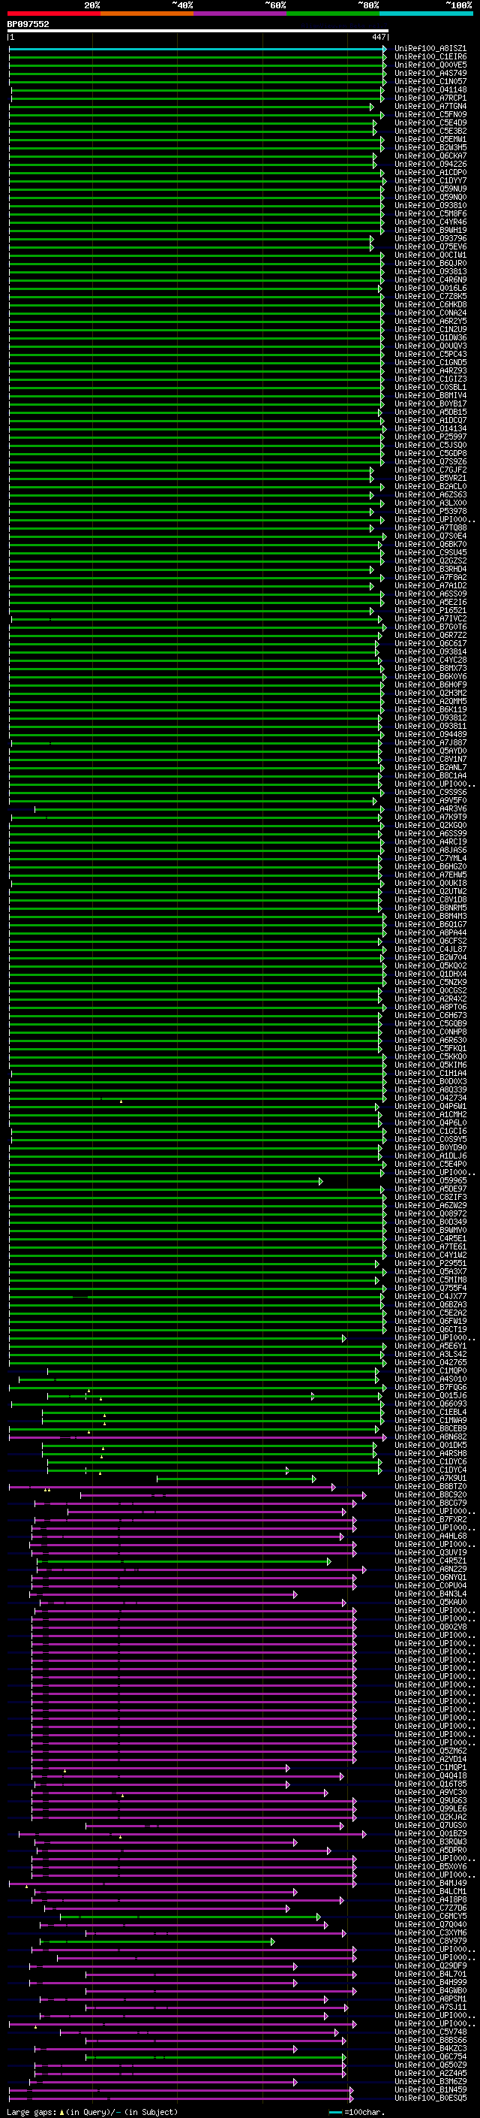Click hit UniRef100_C6HKD8

tap(430, 305)
